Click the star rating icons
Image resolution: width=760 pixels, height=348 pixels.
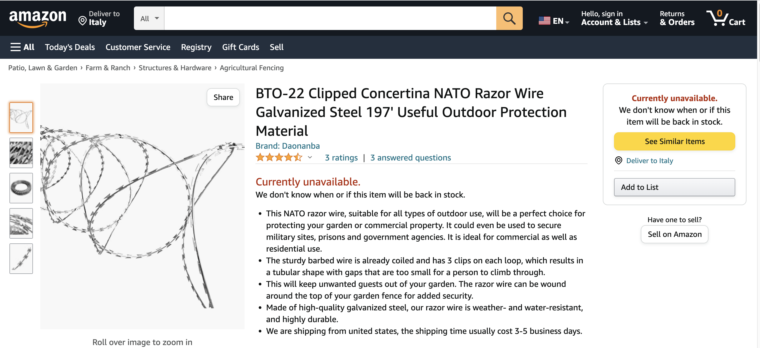click(279, 158)
